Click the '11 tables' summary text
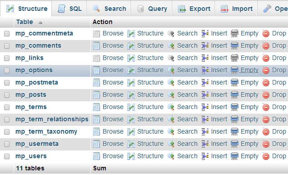Screen dimensions: 288x175 [x=30, y=168]
